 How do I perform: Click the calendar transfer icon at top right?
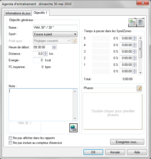pos(132,22)
